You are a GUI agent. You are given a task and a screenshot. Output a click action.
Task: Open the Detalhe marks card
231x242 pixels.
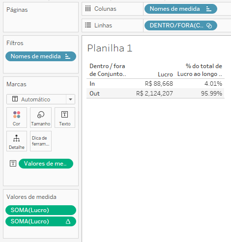tap(17, 141)
